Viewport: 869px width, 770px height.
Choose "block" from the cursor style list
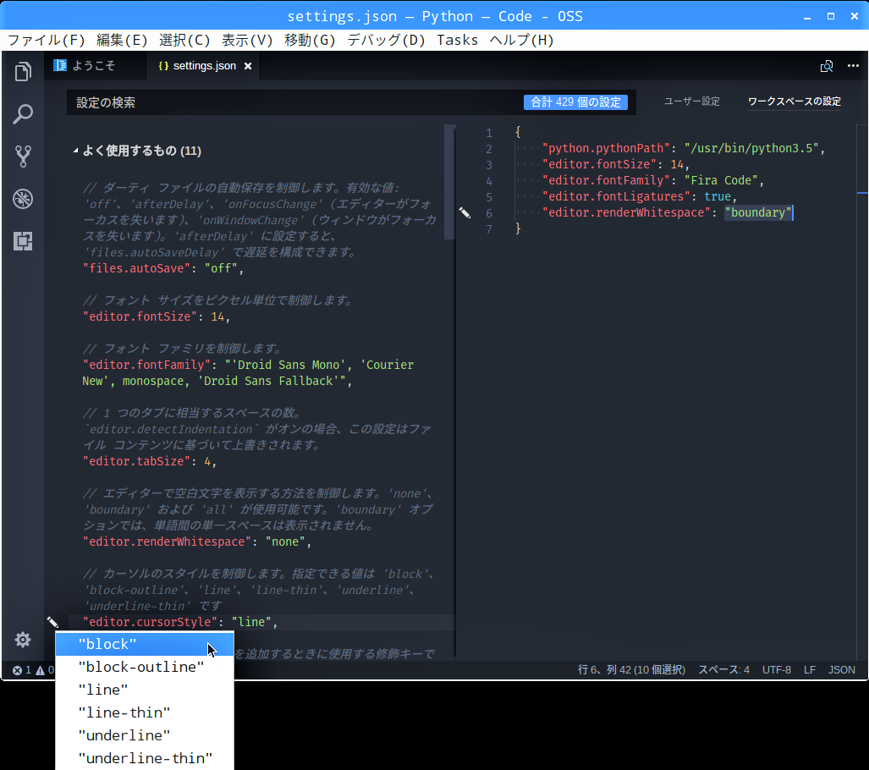145,644
